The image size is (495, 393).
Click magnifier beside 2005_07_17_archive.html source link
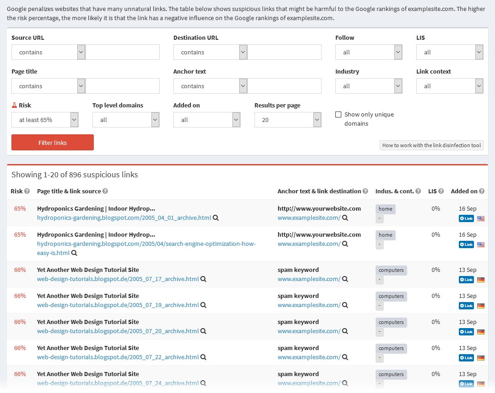coord(204,279)
